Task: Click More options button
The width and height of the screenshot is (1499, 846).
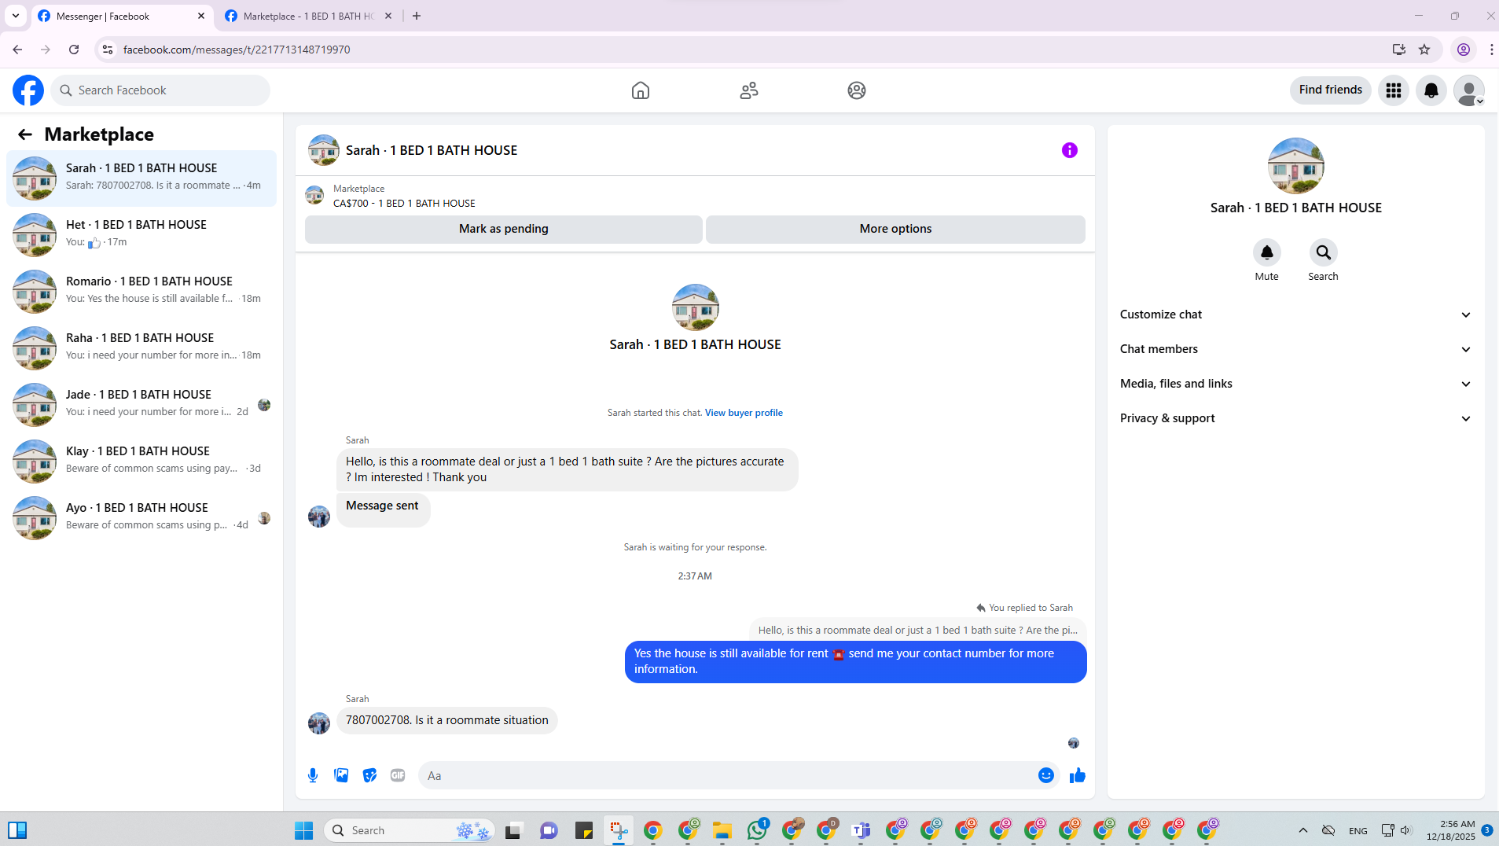Action: 895,229
